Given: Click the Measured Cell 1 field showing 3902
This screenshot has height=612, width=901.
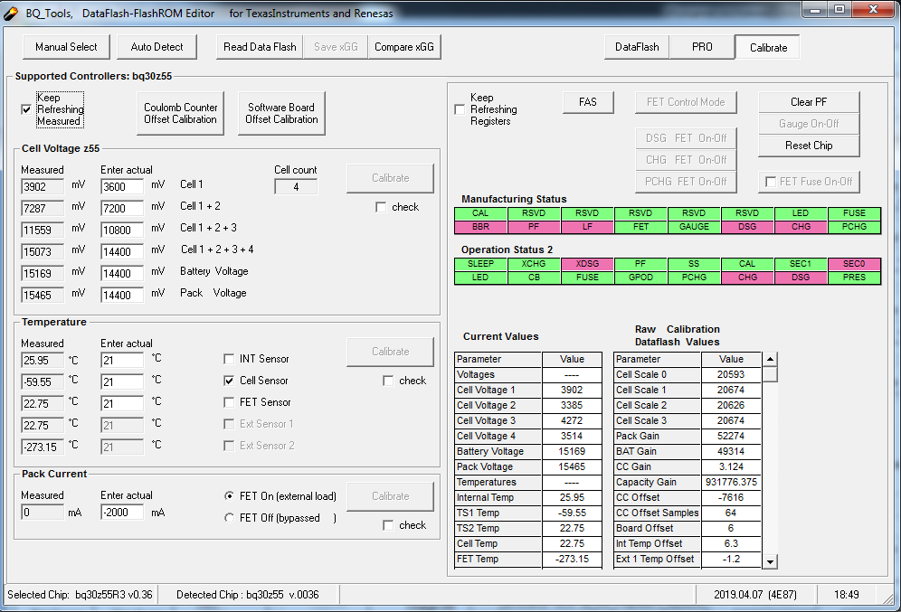Looking at the screenshot, I should (43, 186).
